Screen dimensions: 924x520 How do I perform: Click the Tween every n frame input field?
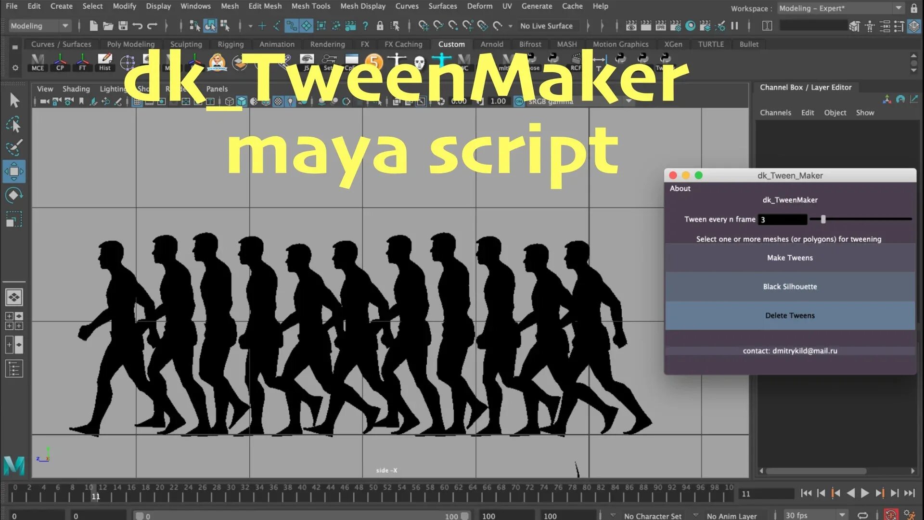[783, 220]
